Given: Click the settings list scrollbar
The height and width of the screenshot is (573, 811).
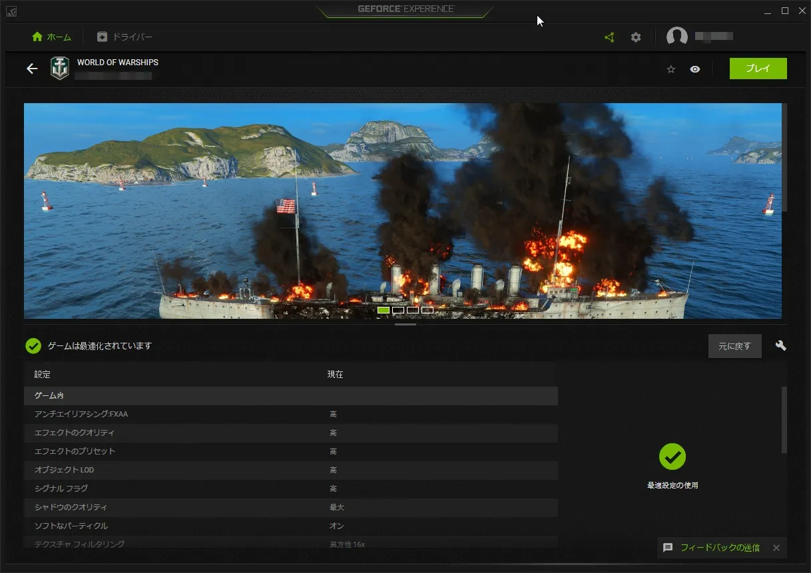Looking at the screenshot, I should click(x=784, y=420).
